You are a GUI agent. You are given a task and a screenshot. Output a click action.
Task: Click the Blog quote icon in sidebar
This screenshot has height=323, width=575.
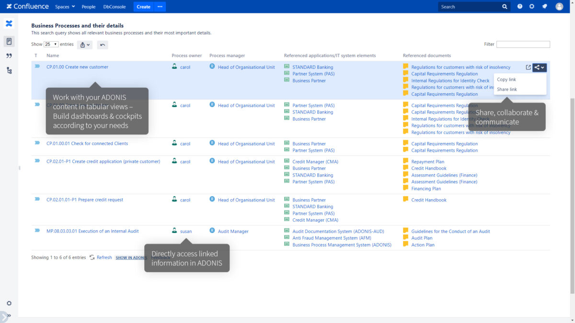point(9,56)
